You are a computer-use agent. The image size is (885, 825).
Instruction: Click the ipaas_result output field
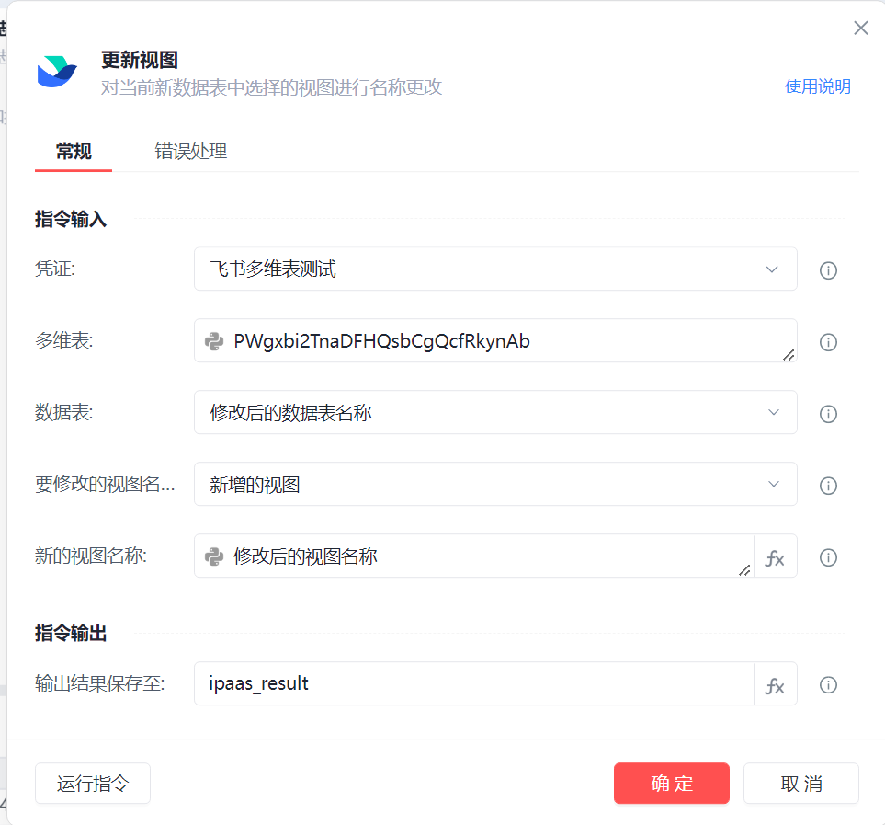[474, 683]
